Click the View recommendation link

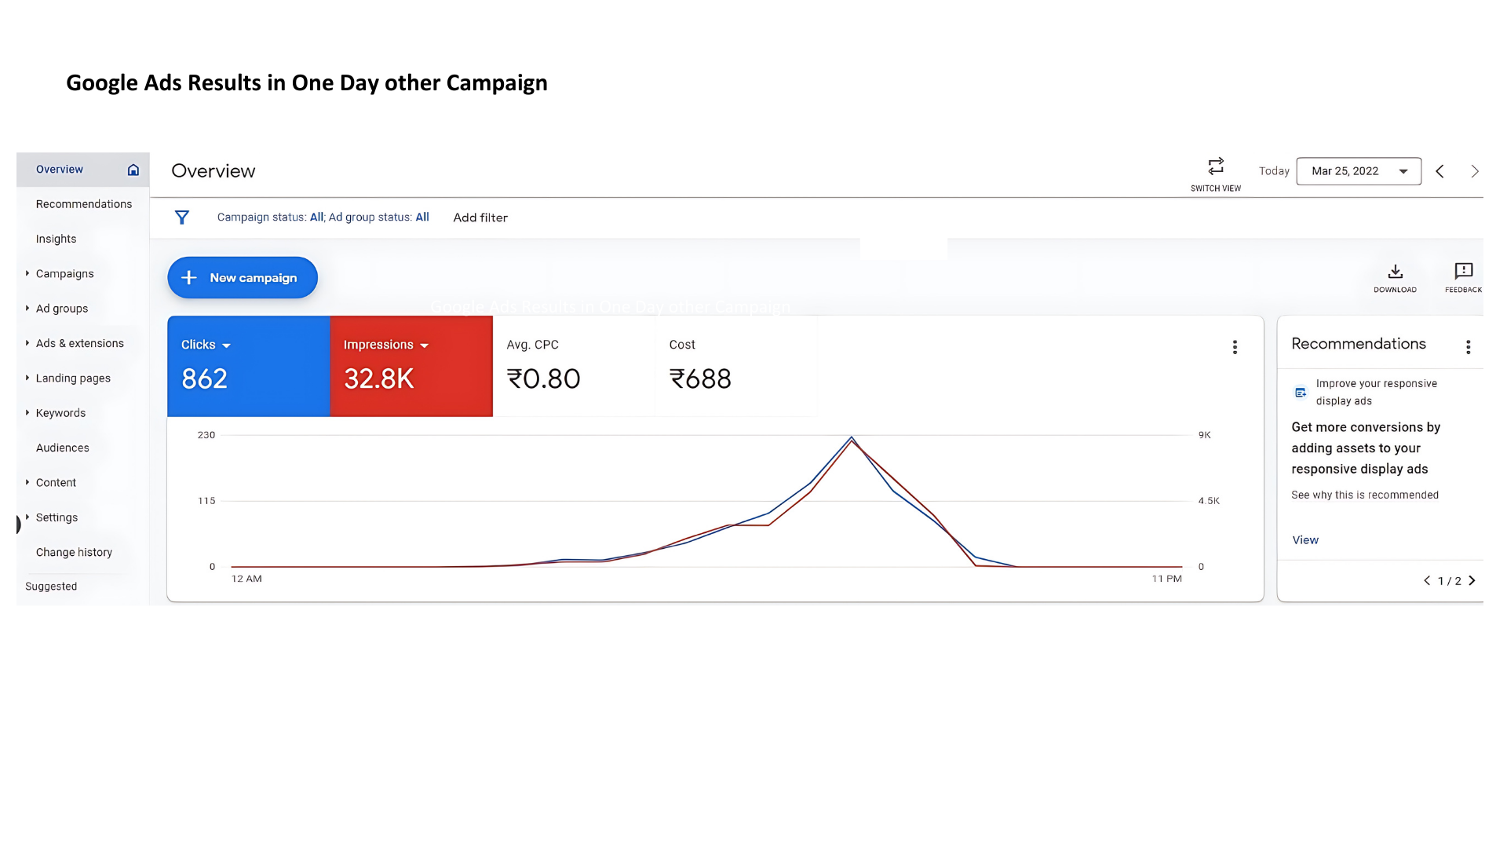[x=1304, y=540]
